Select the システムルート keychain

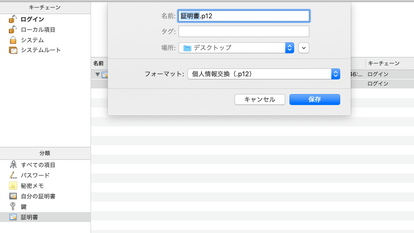click(45, 50)
